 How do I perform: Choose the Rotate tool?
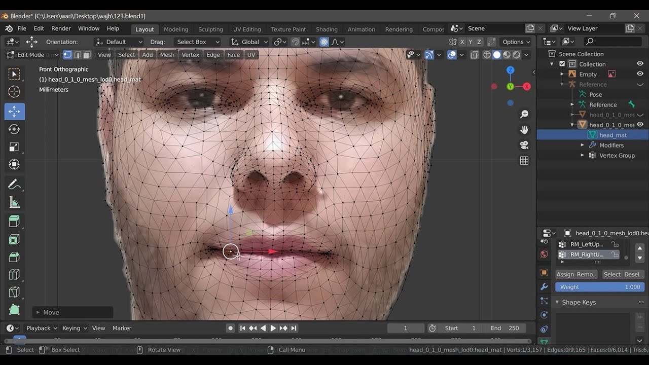[x=14, y=129]
